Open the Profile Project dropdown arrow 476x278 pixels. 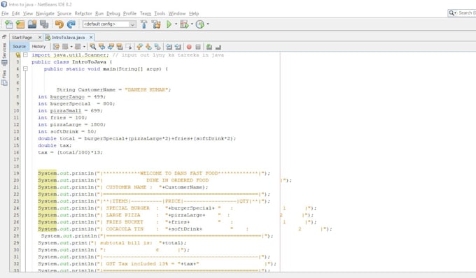(208, 24)
